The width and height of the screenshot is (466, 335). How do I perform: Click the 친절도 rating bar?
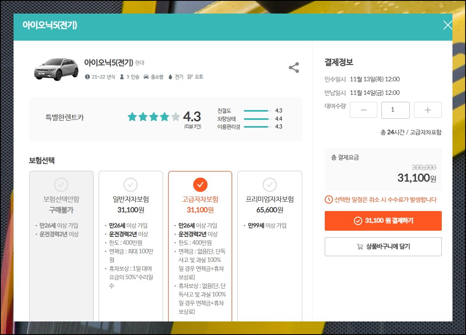point(257,110)
